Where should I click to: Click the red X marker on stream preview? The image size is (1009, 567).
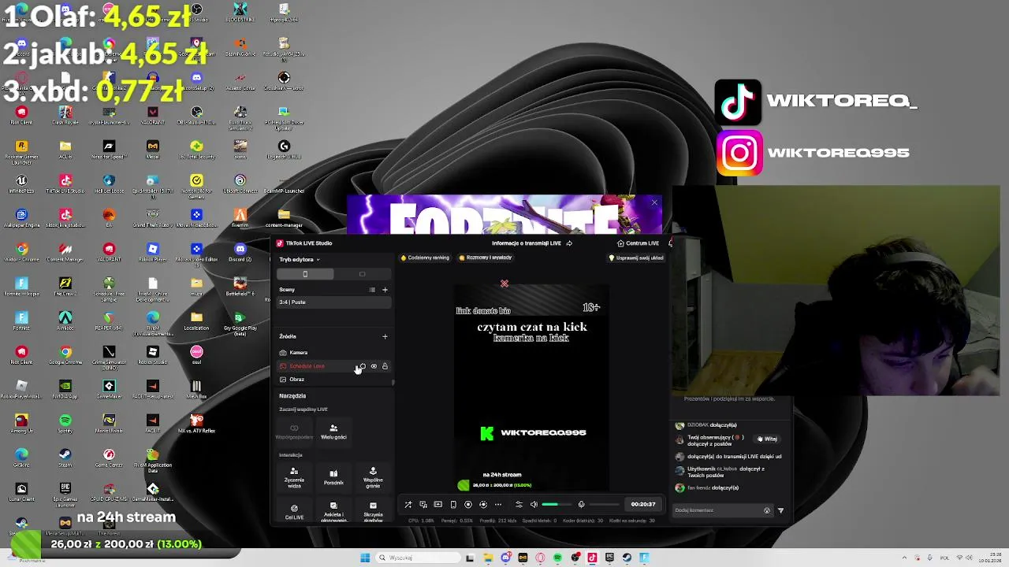[504, 283]
